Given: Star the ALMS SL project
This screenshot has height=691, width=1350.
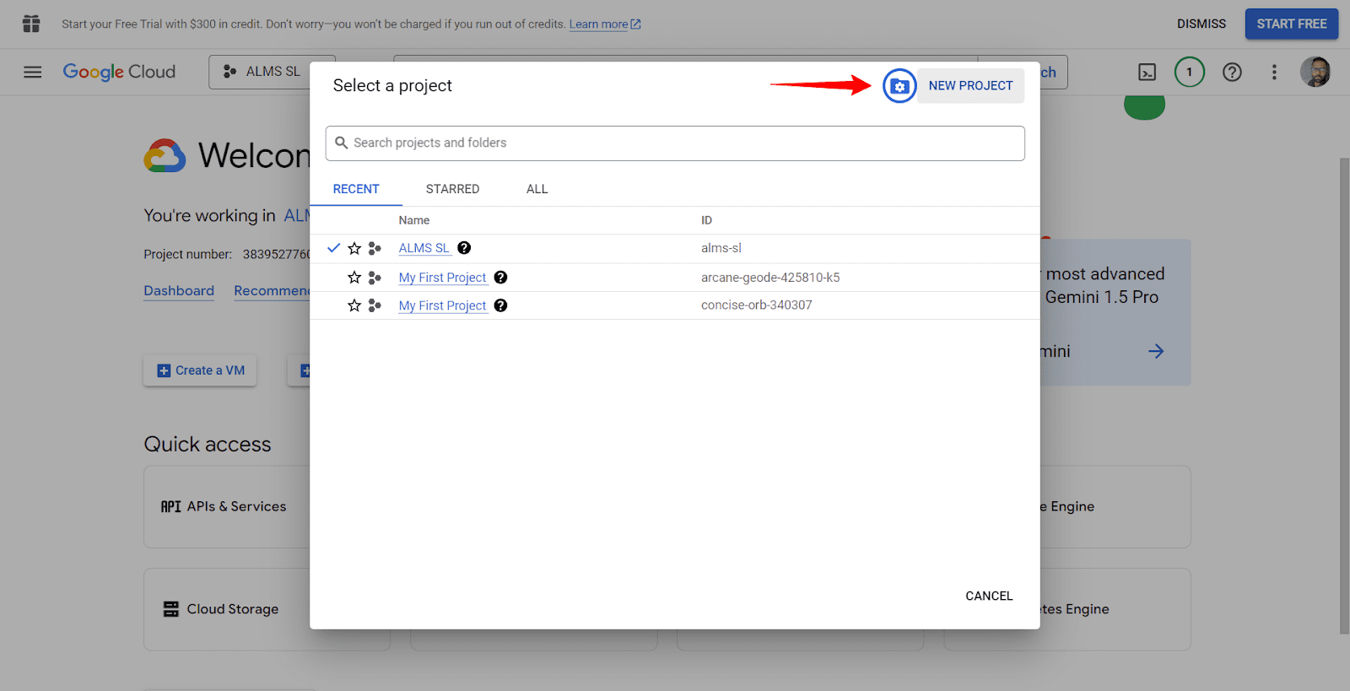Looking at the screenshot, I should tap(354, 248).
